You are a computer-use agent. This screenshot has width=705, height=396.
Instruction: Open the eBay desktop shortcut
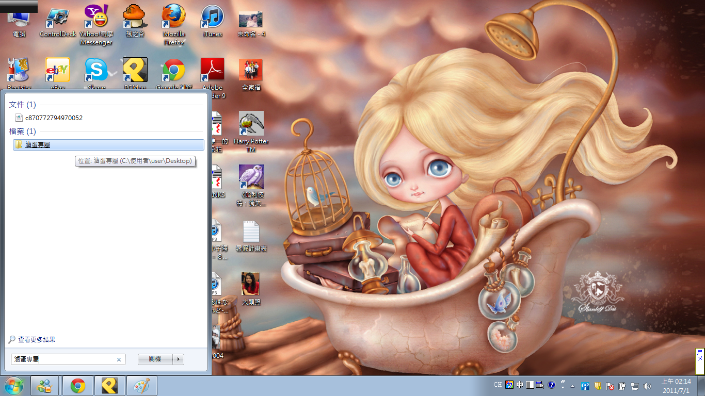click(58, 74)
